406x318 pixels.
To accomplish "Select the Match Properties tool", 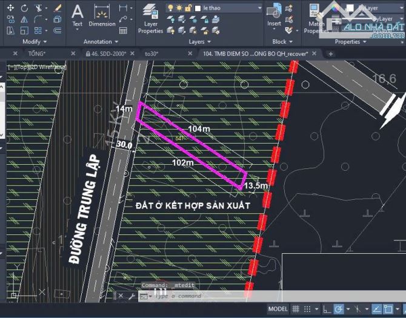I will (315, 18).
